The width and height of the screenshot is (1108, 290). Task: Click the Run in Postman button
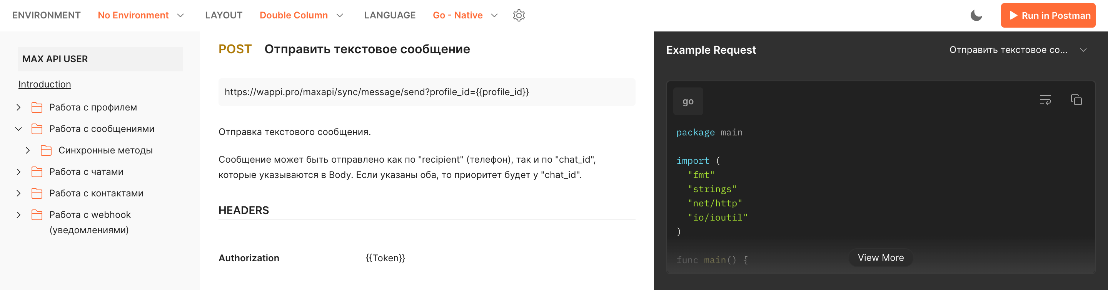pyautogui.click(x=1048, y=15)
